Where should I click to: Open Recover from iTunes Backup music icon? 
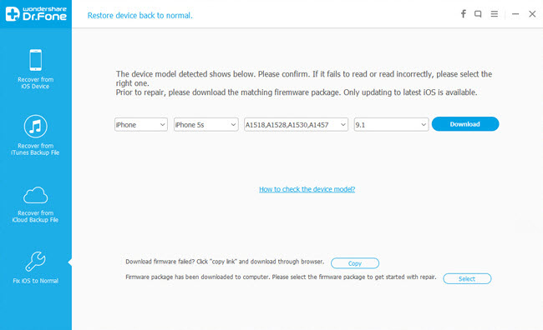click(35, 126)
